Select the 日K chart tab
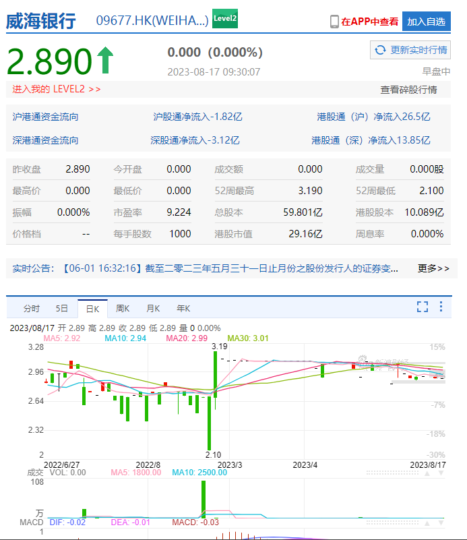This screenshot has height=540, width=467. [92, 309]
